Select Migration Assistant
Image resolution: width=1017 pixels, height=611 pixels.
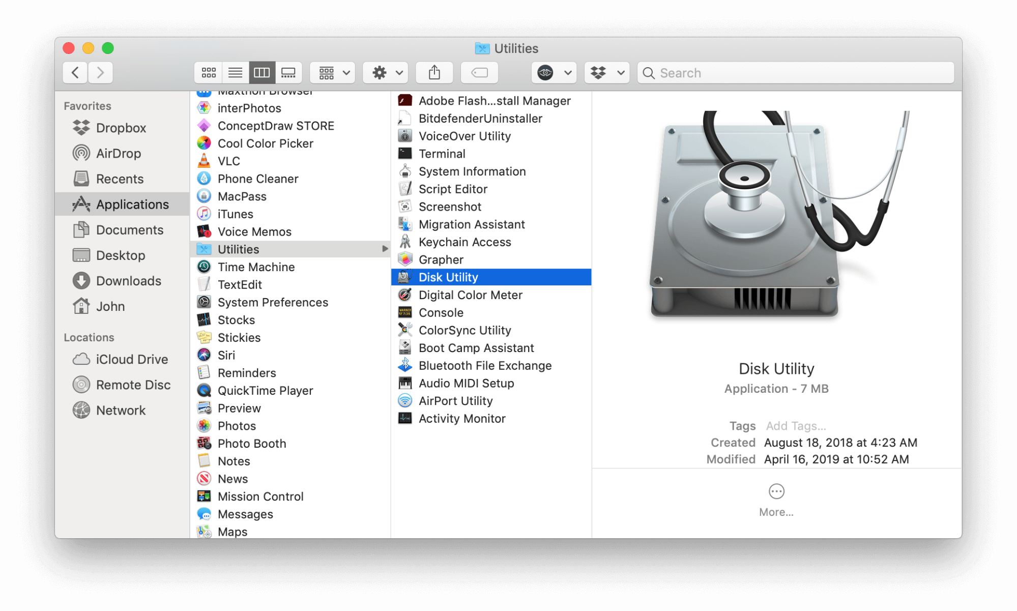[x=491, y=224]
